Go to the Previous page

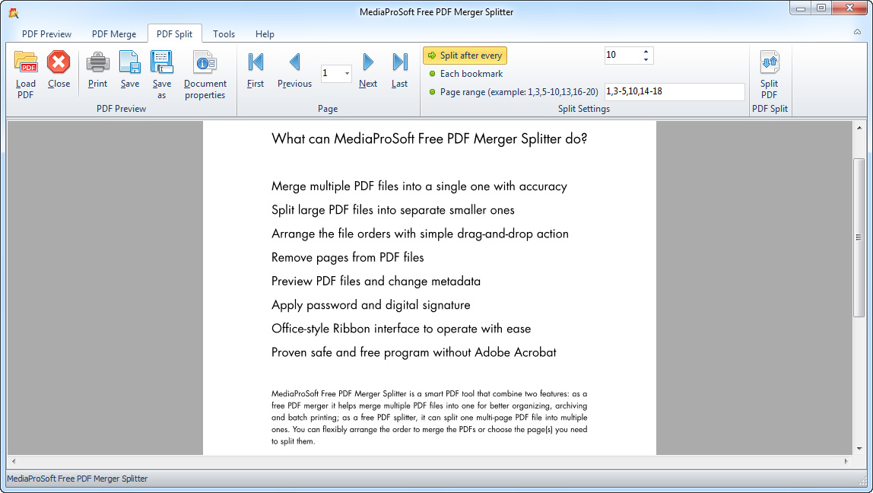[294, 62]
